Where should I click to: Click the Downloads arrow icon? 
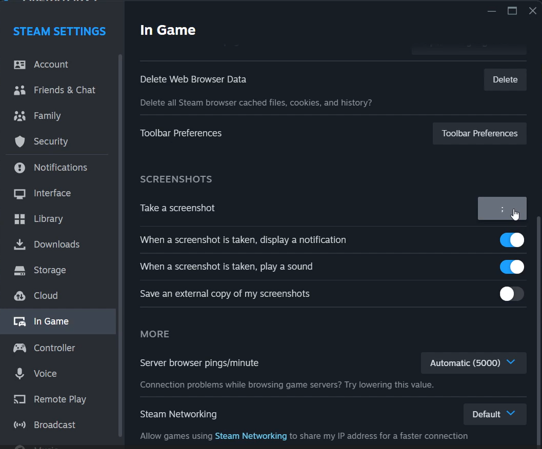coord(20,244)
